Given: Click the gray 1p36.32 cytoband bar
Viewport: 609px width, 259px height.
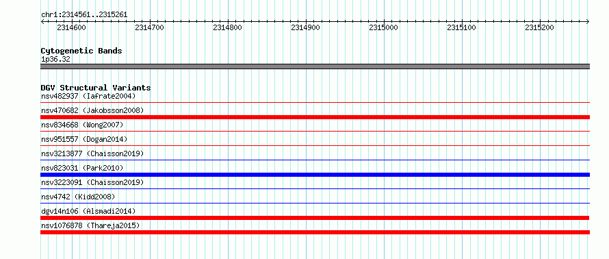Looking at the screenshot, I should (x=315, y=66).
